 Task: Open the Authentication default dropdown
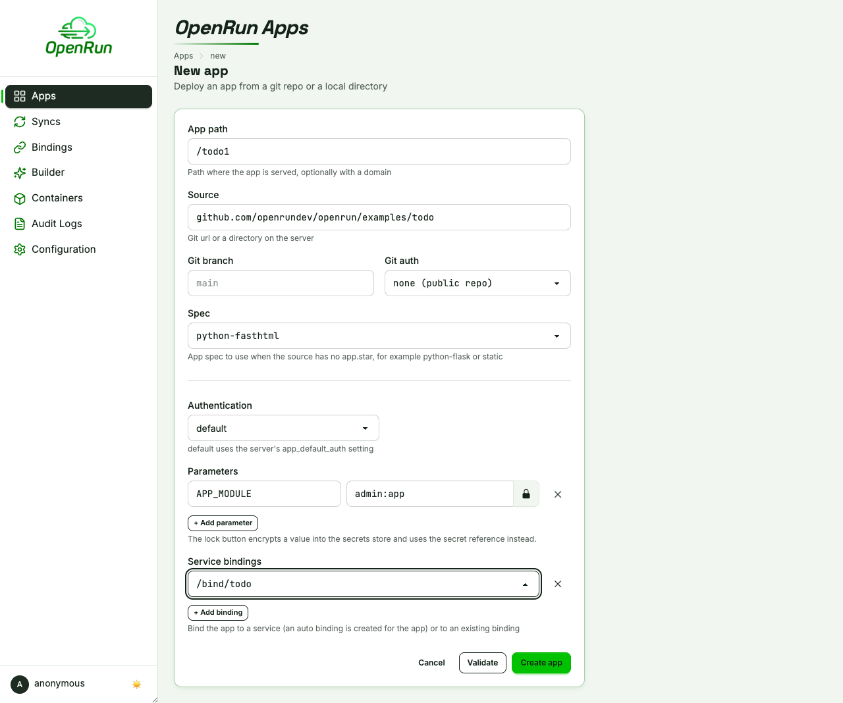pyautogui.click(x=283, y=428)
